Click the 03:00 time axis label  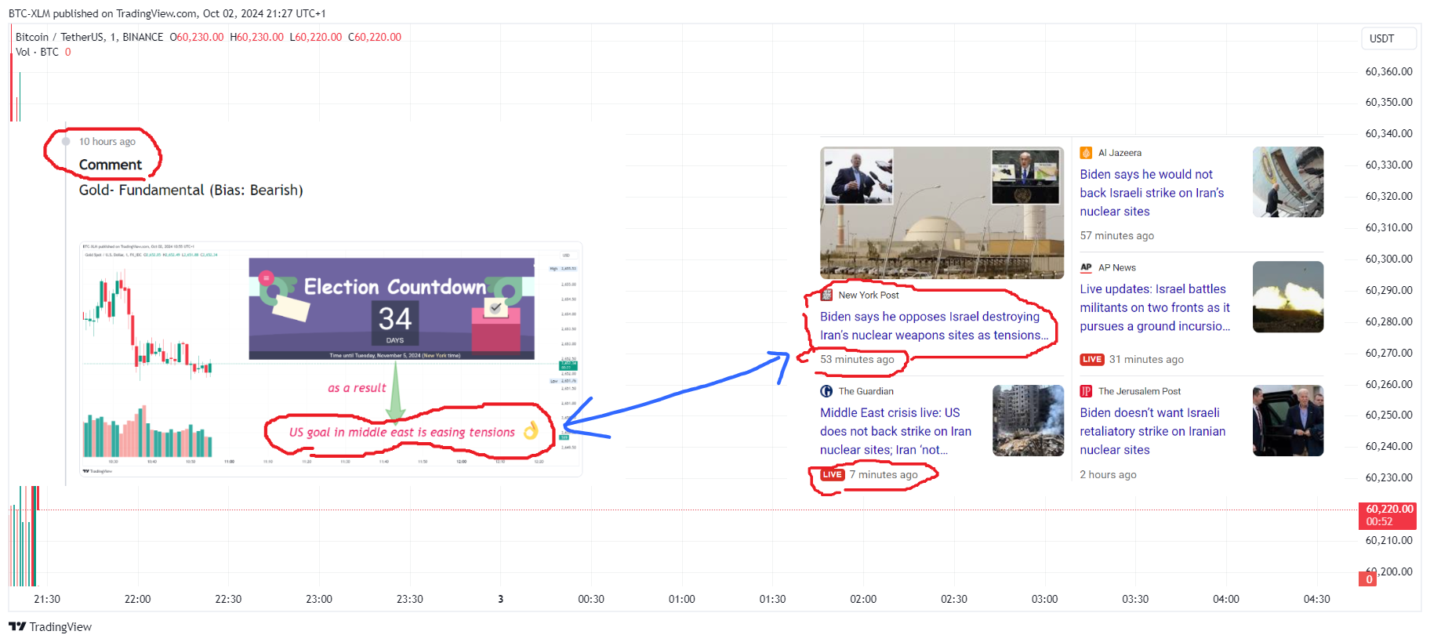pos(1044,599)
